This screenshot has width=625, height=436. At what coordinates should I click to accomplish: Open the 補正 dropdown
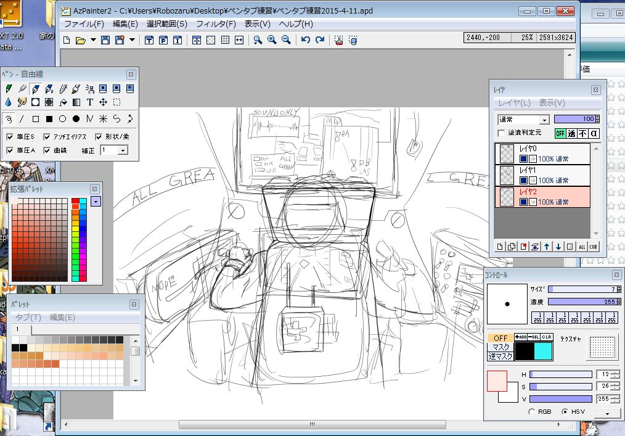pos(123,150)
